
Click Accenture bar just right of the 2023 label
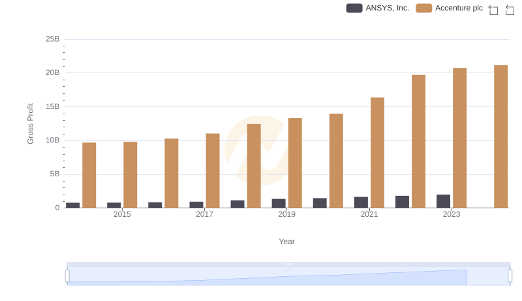[x=459, y=138]
